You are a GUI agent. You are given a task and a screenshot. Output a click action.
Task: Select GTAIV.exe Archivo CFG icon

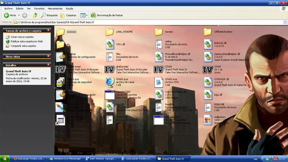click(159, 82)
